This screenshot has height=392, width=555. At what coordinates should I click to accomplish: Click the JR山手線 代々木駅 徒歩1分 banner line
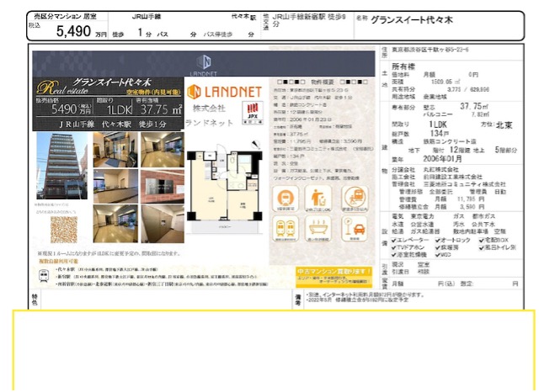point(113,124)
